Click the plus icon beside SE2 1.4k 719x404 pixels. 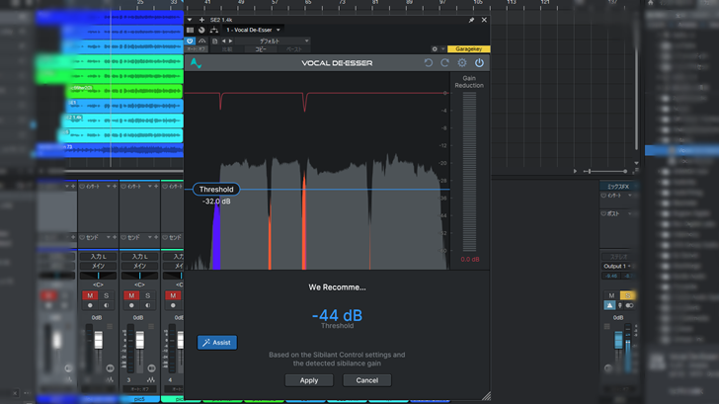click(201, 20)
